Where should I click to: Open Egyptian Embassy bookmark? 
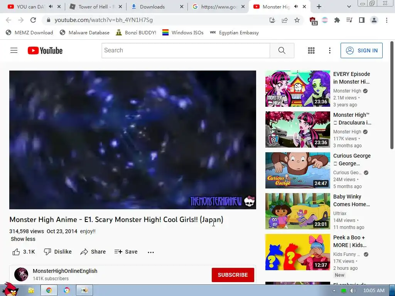[x=234, y=33]
